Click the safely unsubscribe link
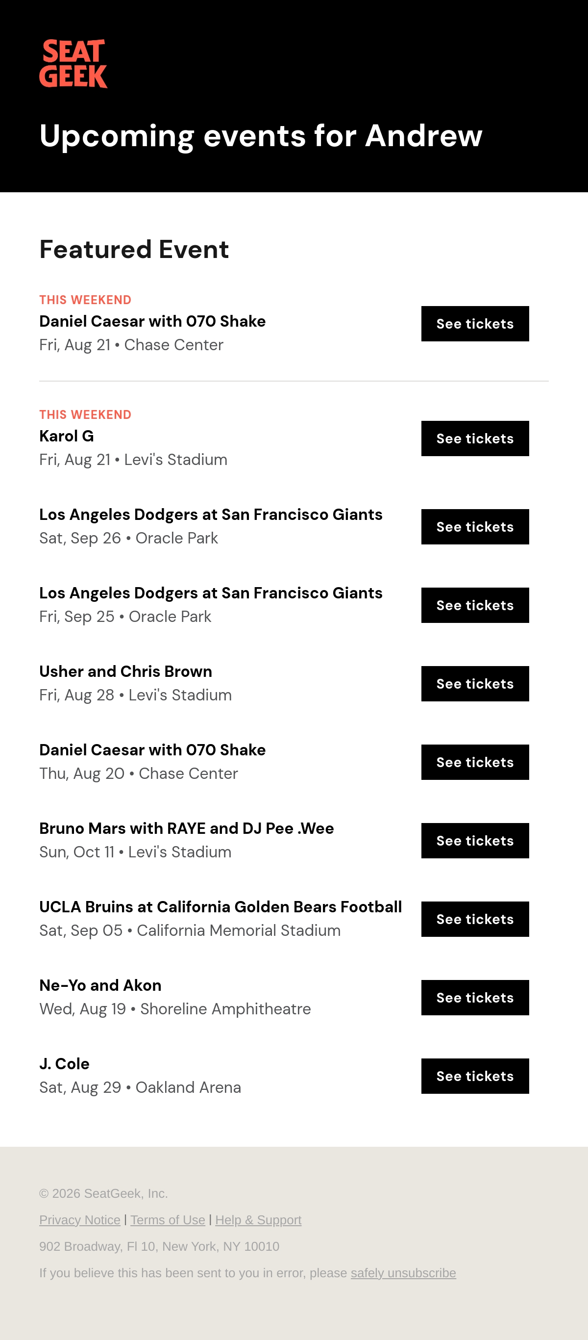Viewport: 588px width, 1340px height. tap(403, 1273)
